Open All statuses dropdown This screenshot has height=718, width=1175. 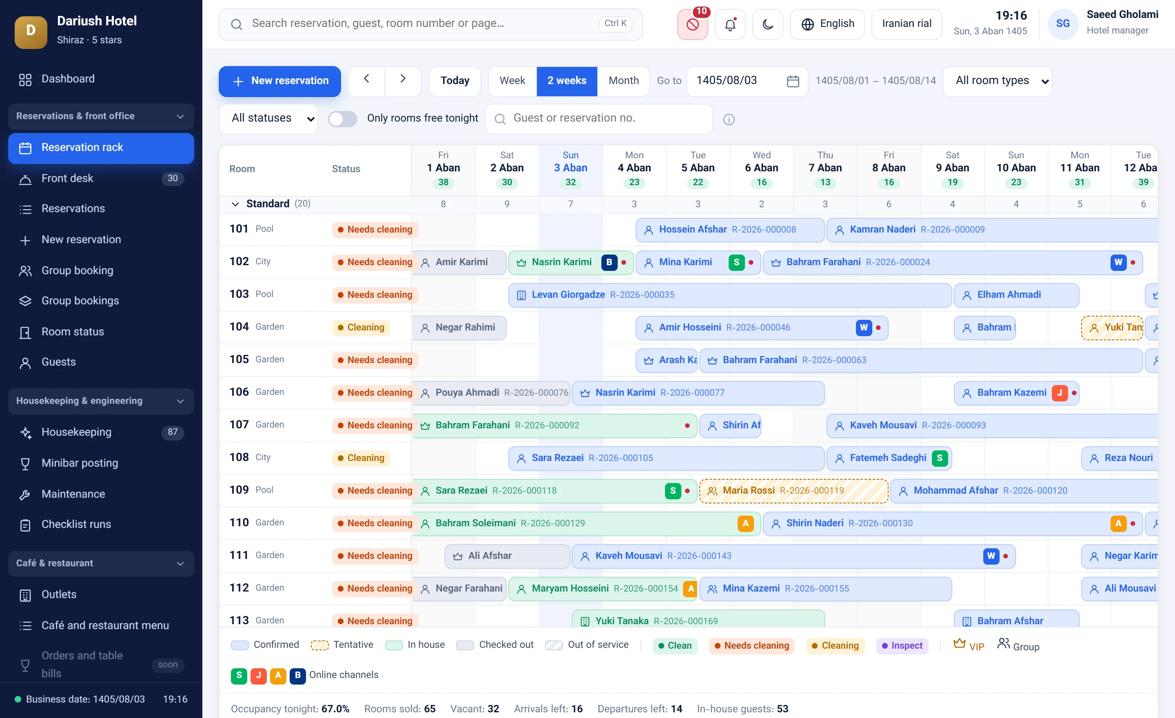[268, 119]
